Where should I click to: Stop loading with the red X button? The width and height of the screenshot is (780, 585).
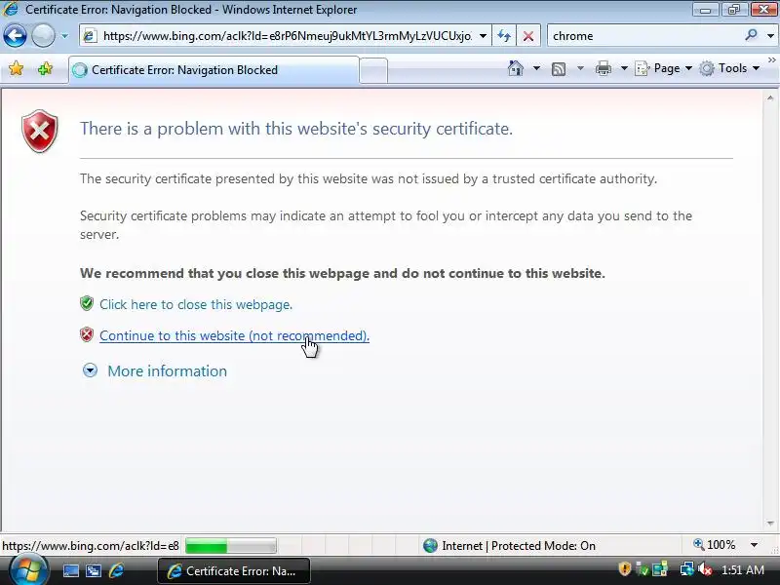[x=528, y=36]
